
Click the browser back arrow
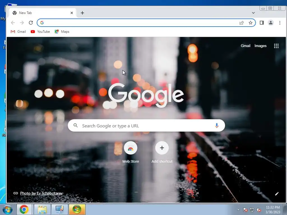(x=13, y=23)
